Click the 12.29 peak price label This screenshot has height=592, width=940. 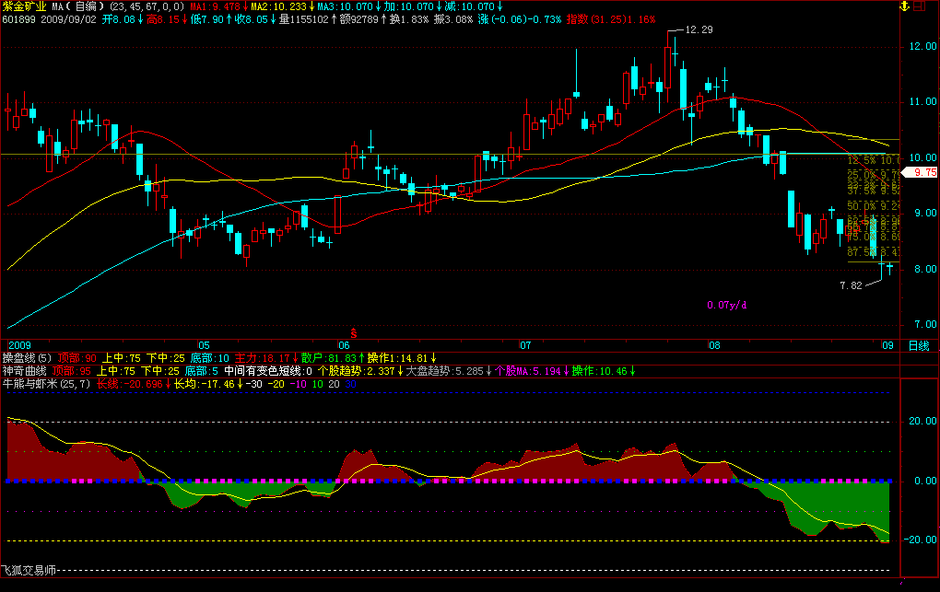(x=699, y=30)
